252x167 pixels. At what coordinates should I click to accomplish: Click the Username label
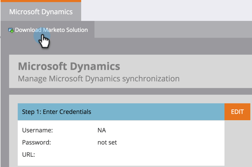(x=37, y=130)
